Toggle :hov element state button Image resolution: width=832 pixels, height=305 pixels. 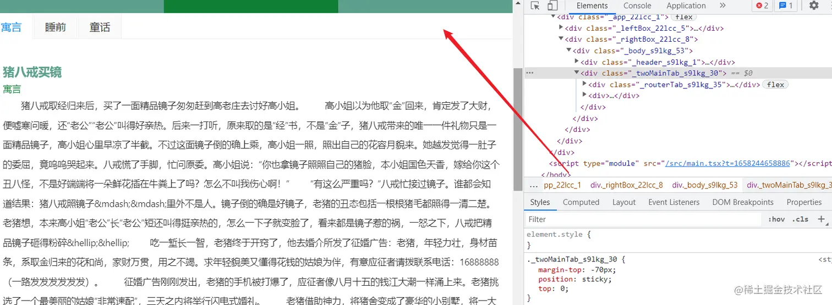776,219
